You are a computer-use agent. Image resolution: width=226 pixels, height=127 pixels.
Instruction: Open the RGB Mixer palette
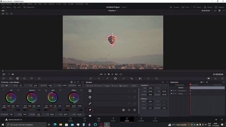point(32,78)
